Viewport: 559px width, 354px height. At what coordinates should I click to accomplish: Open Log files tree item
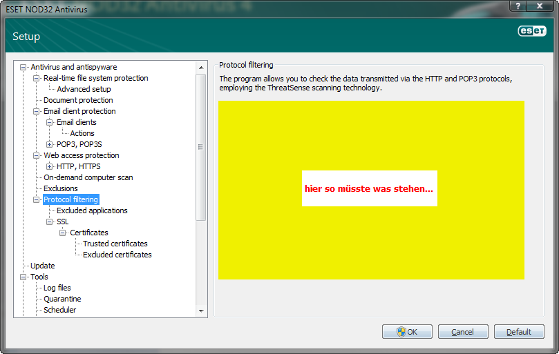pyautogui.click(x=57, y=288)
